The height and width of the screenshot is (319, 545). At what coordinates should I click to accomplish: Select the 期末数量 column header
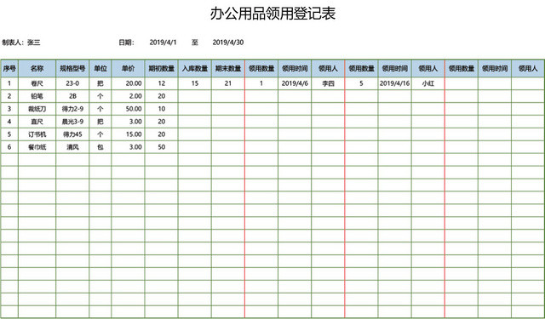228,68
